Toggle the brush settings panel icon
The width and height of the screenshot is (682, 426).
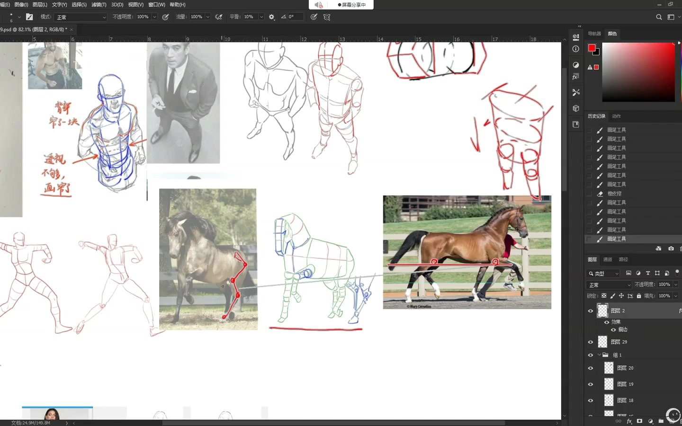tap(29, 17)
